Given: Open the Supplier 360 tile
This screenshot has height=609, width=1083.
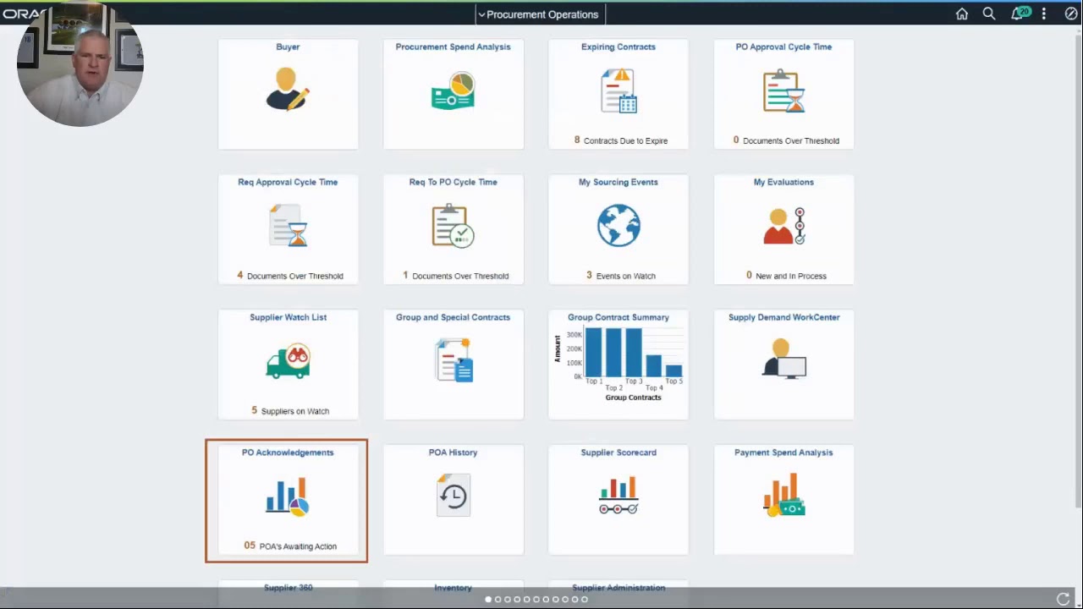Looking at the screenshot, I should click(288, 594).
